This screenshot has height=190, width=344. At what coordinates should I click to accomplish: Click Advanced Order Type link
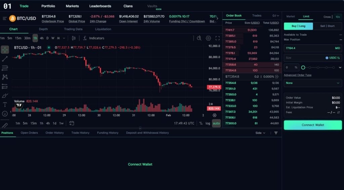tap(298, 75)
